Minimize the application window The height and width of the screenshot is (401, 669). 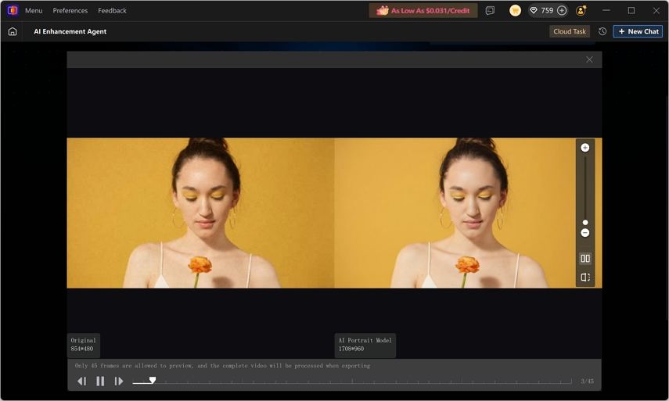(606, 11)
